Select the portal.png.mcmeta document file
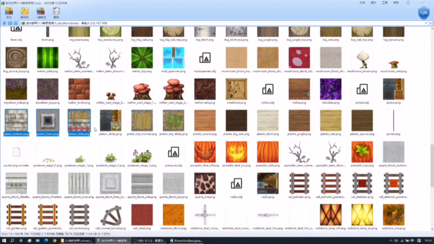 [16, 154]
